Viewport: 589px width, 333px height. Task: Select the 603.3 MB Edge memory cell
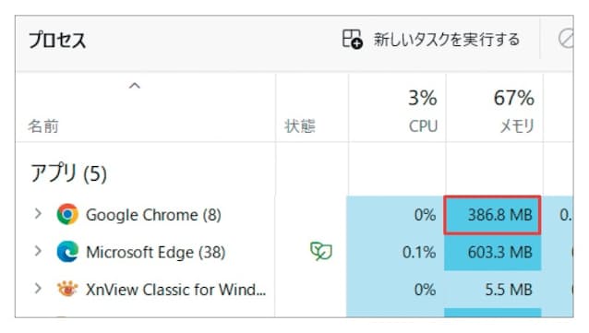click(x=492, y=252)
